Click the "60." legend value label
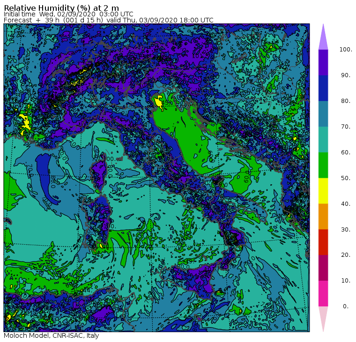This screenshot has height=342, width=356. (x=346, y=152)
